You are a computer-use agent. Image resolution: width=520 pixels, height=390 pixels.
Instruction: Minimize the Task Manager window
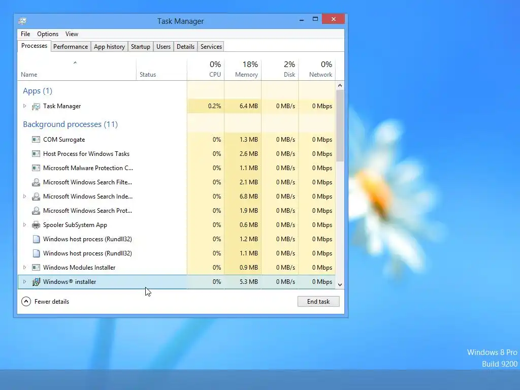302,20
